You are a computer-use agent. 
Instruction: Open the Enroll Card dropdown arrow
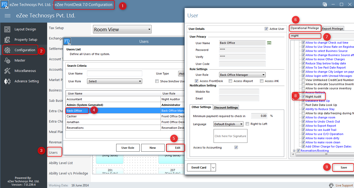pyautogui.click(x=213, y=167)
